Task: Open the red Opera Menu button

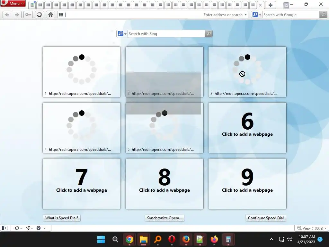Action: pos(13,3)
